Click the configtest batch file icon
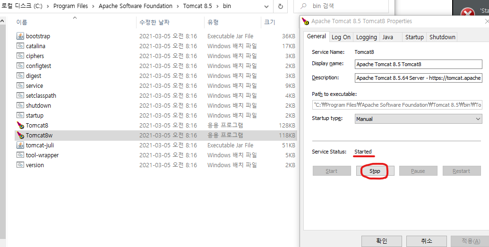The image size is (489, 247). click(x=20, y=66)
